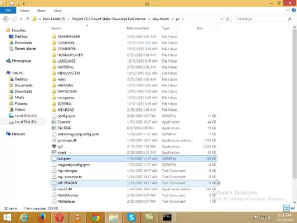Open Opera browser from taskbar
297x223 pixels.
coord(59,217)
